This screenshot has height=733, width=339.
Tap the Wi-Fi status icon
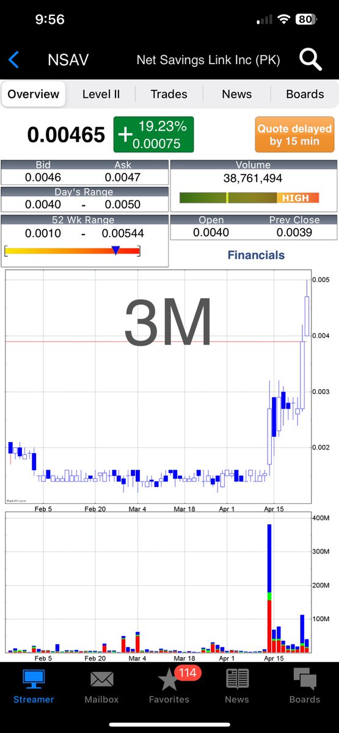coord(283,20)
